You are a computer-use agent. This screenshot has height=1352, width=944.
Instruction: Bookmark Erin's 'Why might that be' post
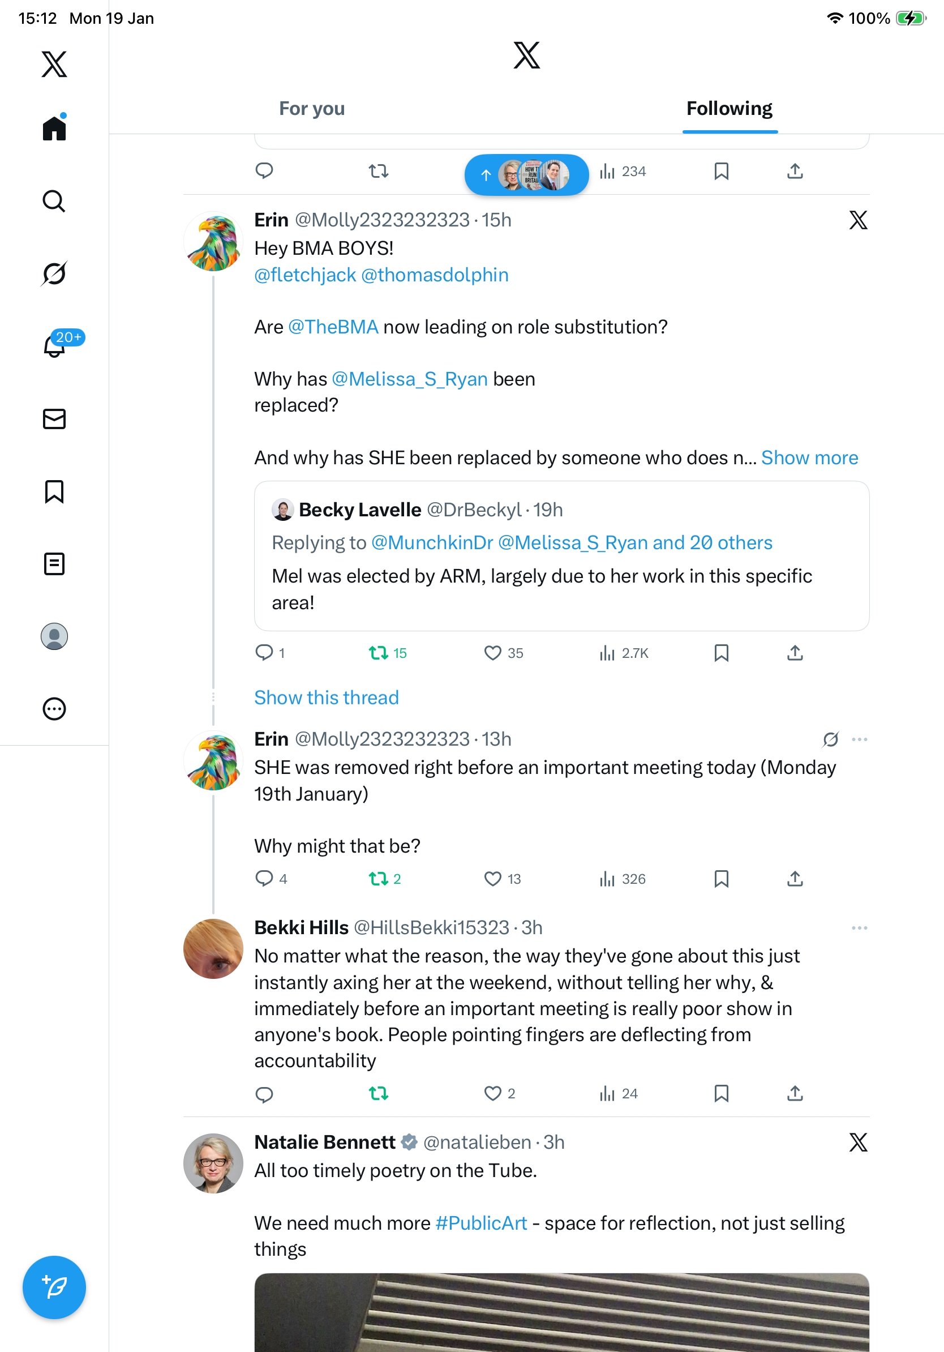(x=721, y=879)
